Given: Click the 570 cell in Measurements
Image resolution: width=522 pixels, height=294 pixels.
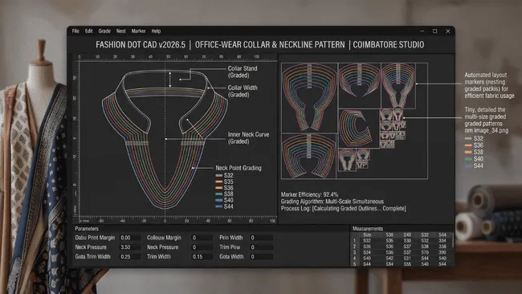Looking at the screenshot, I should pos(425,252).
